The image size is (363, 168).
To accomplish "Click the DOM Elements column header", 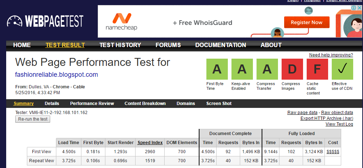I will pos(182,143).
